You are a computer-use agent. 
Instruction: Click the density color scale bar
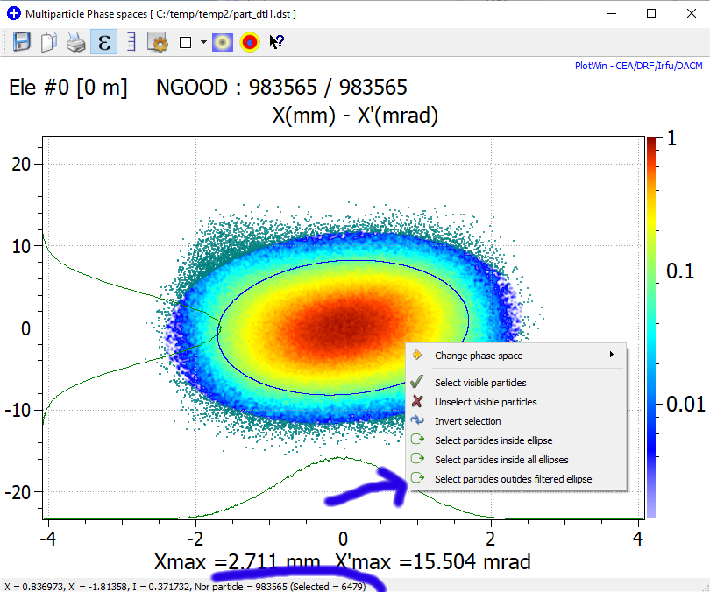coord(651,326)
